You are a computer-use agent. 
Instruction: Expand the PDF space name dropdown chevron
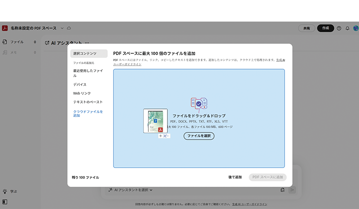(x=61, y=28)
